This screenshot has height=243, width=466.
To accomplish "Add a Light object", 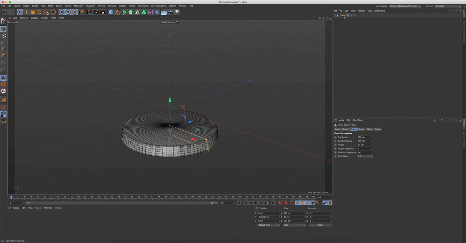I will 177,12.
